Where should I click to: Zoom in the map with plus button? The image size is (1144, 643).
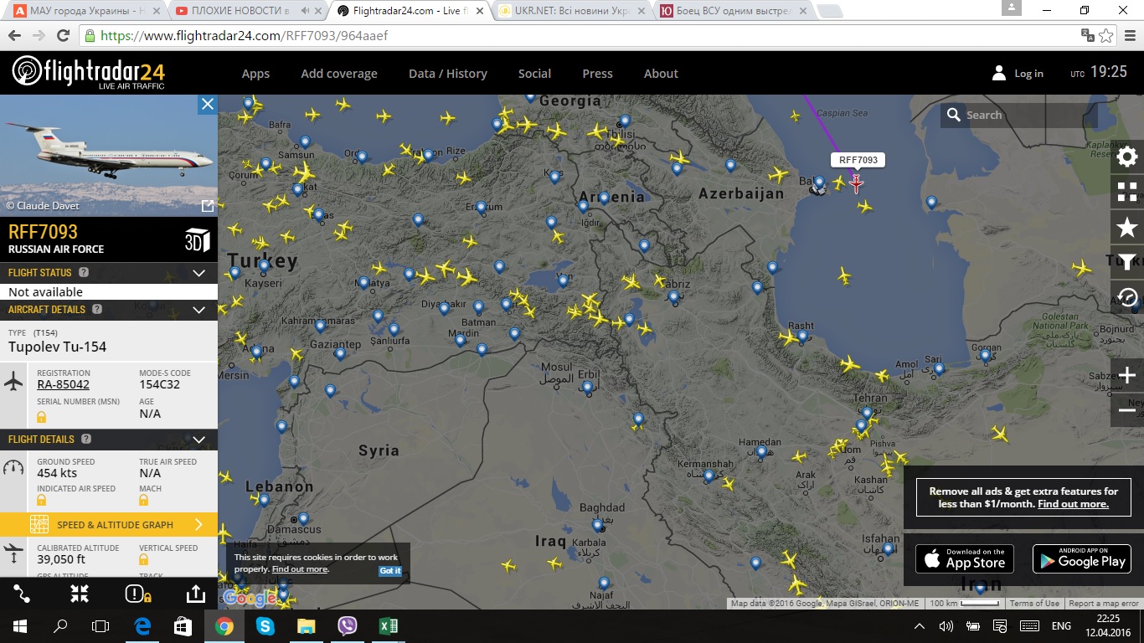[1127, 375]
